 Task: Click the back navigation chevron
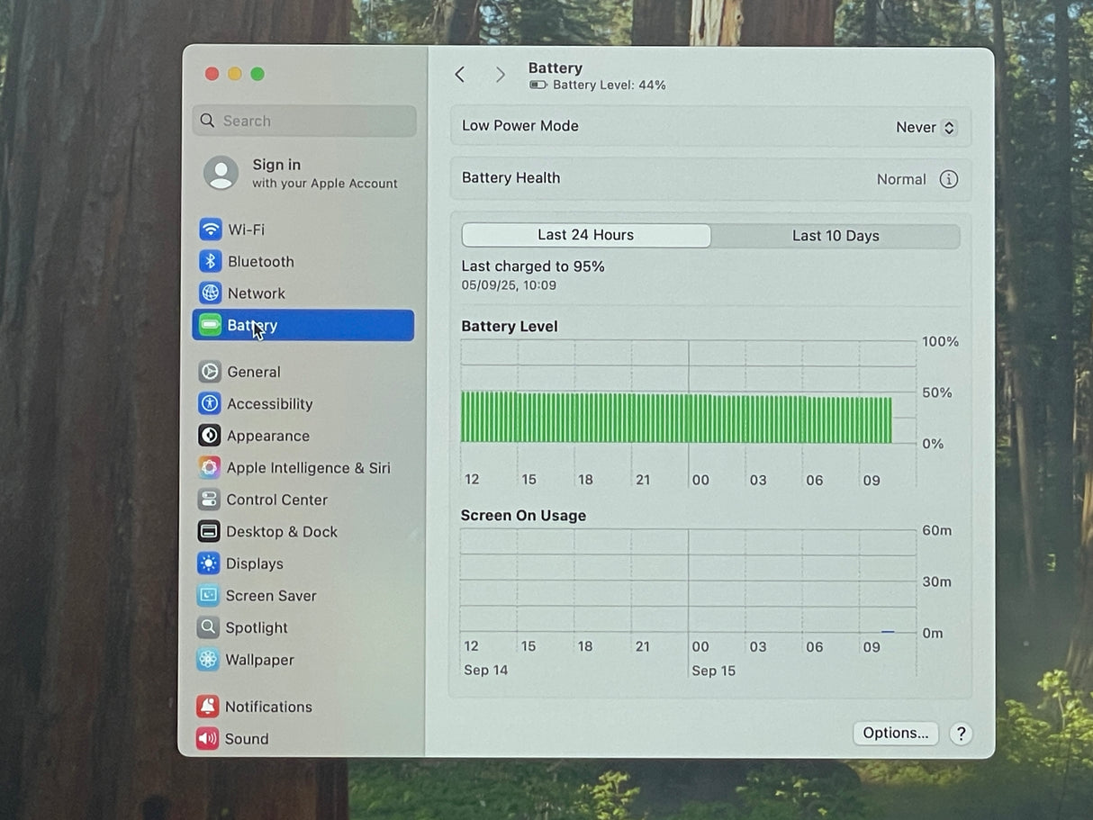pyautogui.click(x=459, y=74)
